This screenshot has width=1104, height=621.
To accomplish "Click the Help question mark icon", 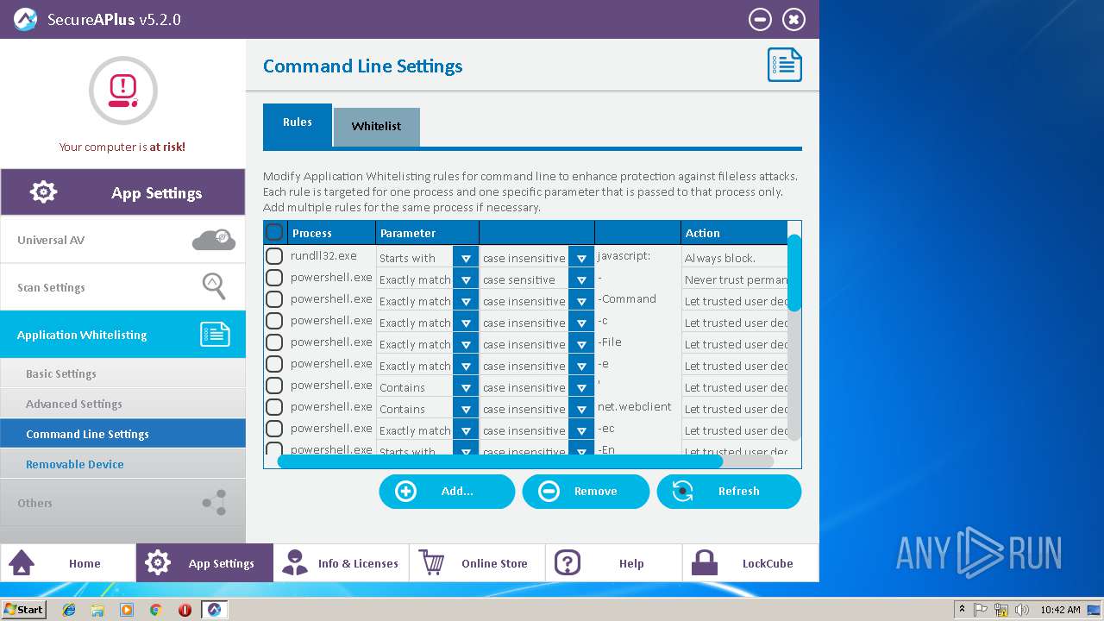I will point(568,563).
